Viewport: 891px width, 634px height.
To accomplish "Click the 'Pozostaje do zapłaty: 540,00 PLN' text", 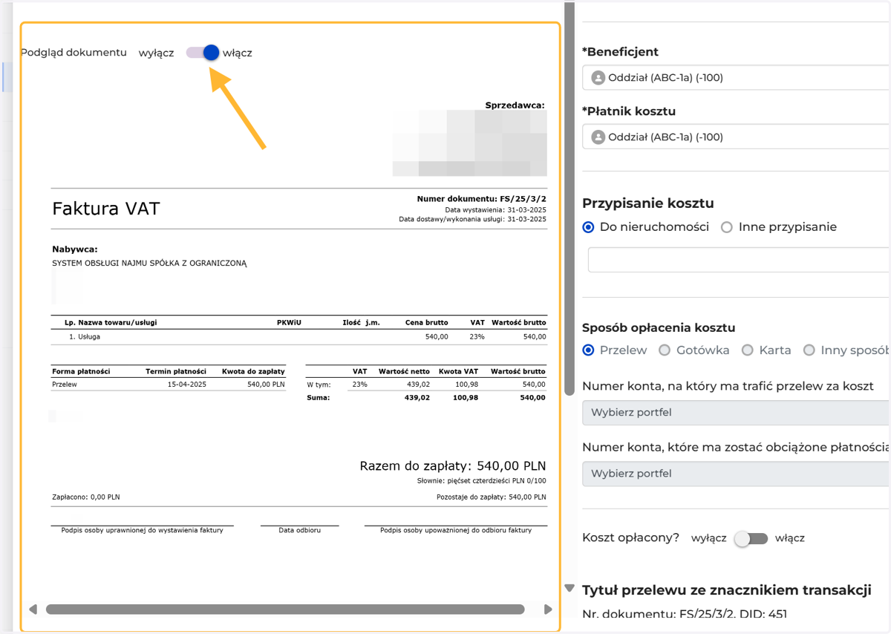I will click(491, 497).
